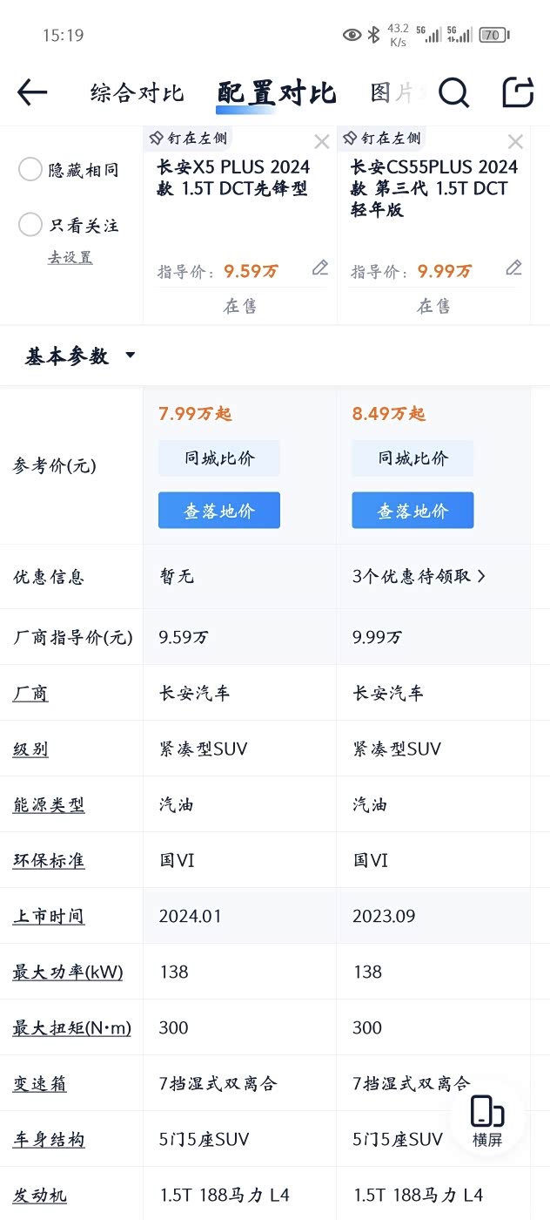Edit the 9.99万 guide price pencil icon
This screenshot has width=550, height=1220.
[x=514, y=268]
